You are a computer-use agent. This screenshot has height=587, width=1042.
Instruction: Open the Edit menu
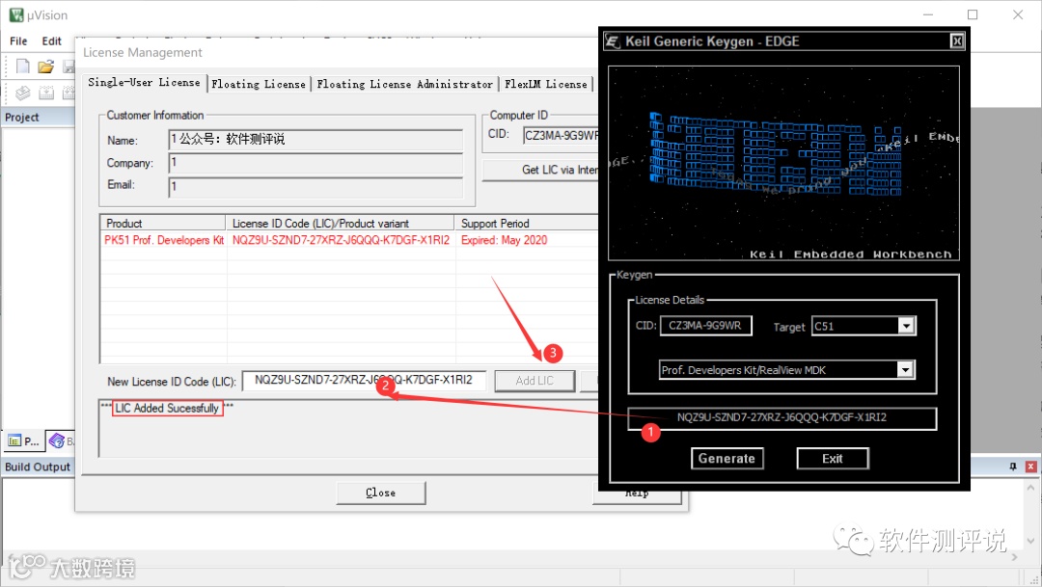coord(52,41)
